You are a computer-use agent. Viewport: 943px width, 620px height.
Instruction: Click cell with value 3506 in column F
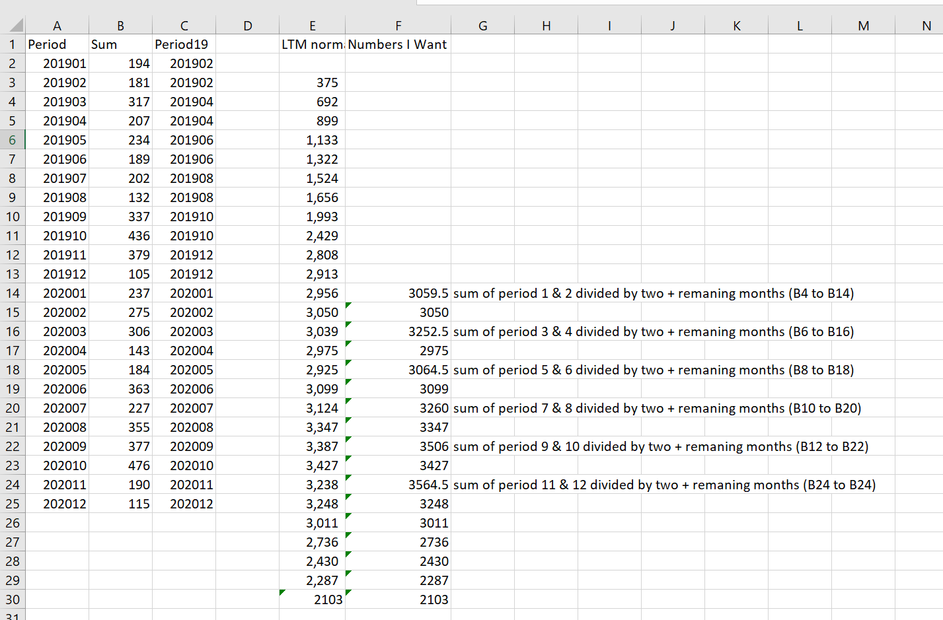tap(398, 446)
